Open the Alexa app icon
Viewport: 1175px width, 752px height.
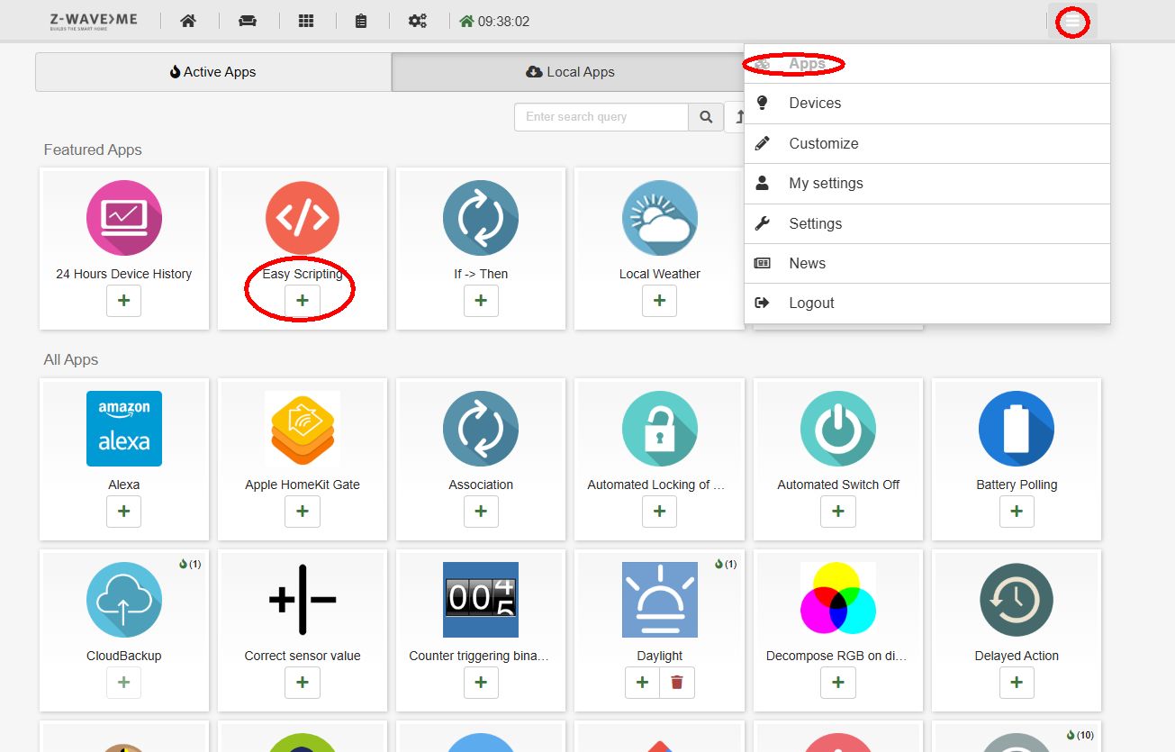click(x=124, y=429)
